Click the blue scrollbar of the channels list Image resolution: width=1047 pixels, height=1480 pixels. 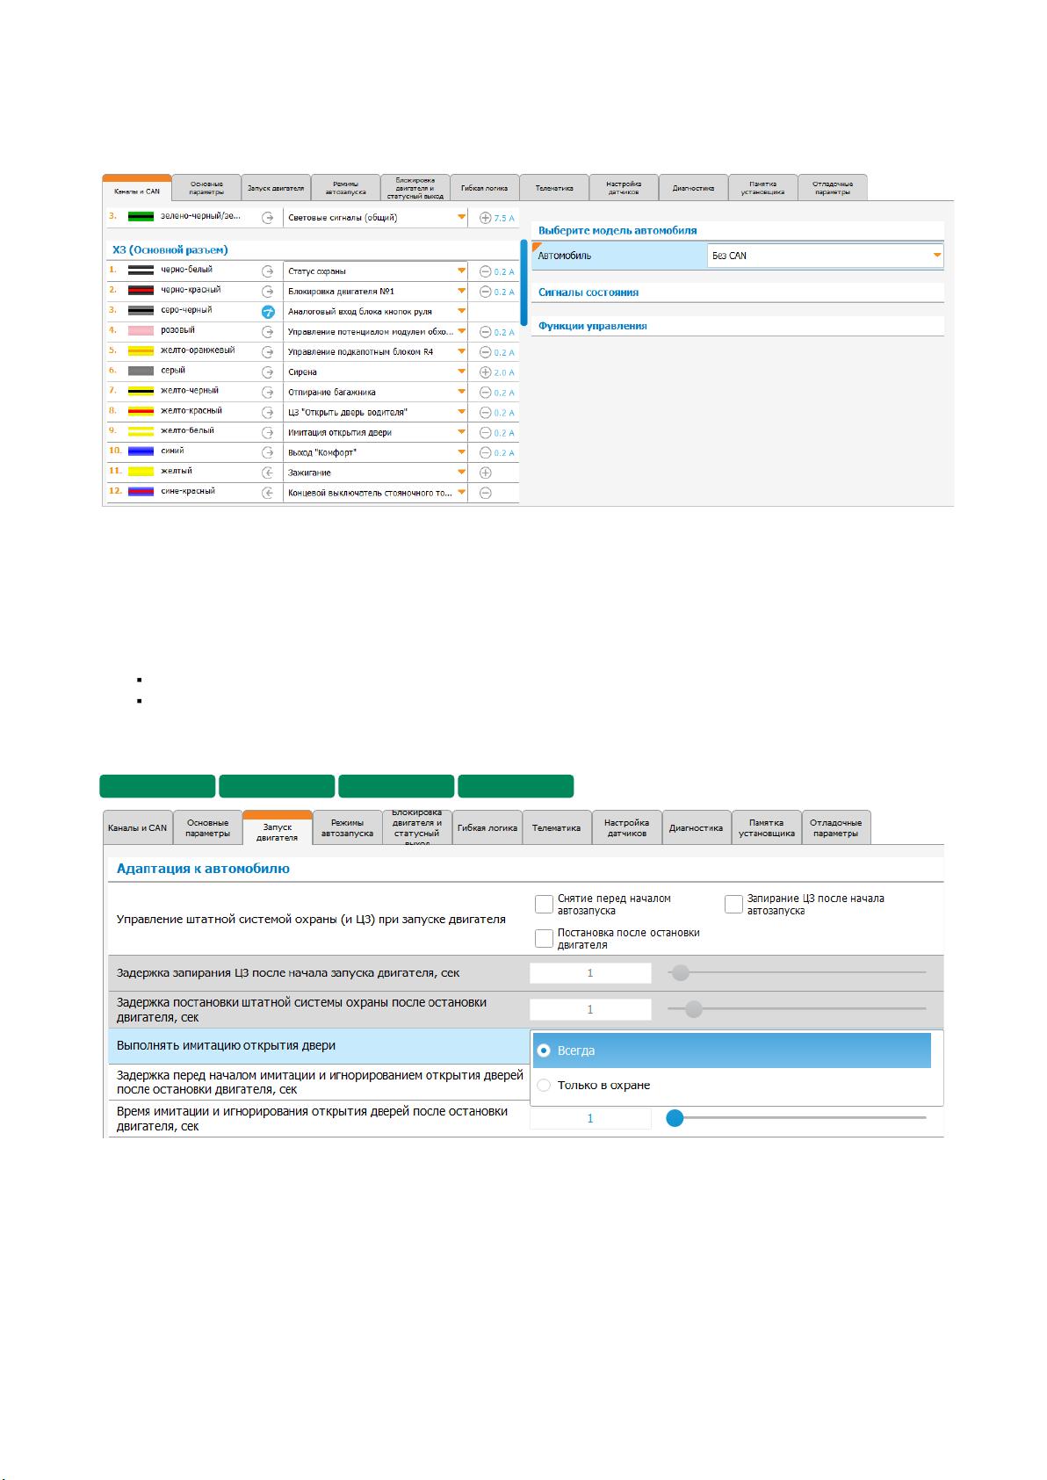pyautogui.click(x=523, y=283)
